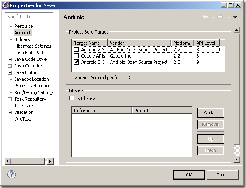Click the tree horizontal scrollbar right arrow
Image resolution: width=246 pixels, height=188 pixels.
tap(50, 161)
